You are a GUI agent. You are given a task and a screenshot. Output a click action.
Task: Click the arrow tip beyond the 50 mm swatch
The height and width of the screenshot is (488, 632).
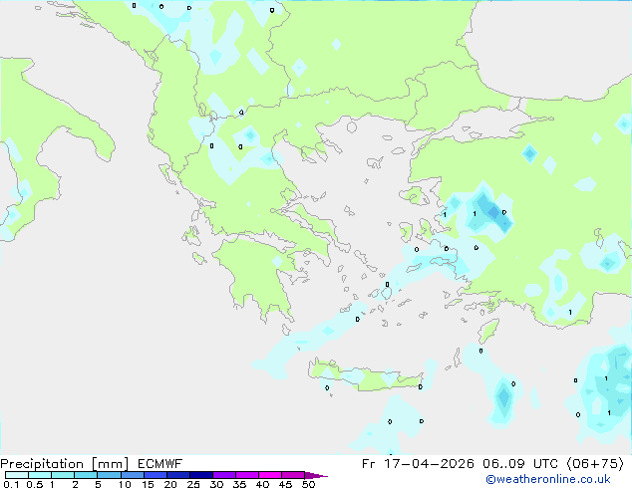point(316,475)
